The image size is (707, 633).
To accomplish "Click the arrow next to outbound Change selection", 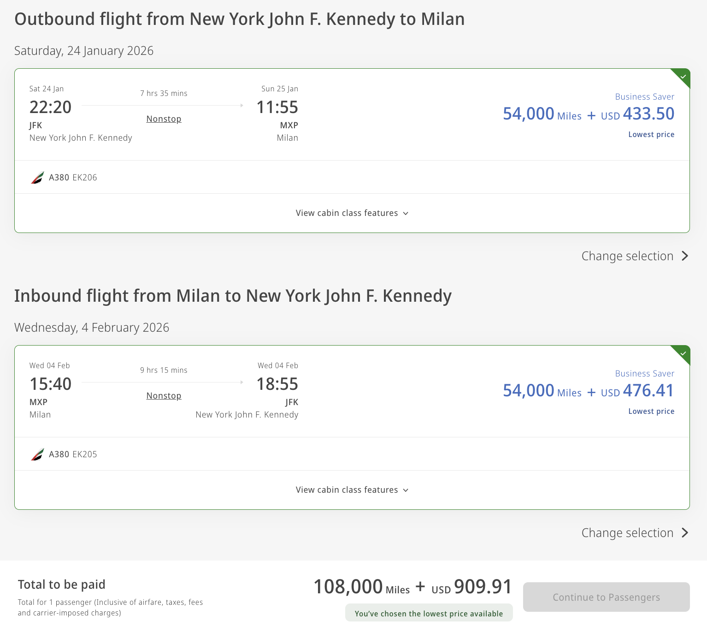I will click(x=685, y=256).
